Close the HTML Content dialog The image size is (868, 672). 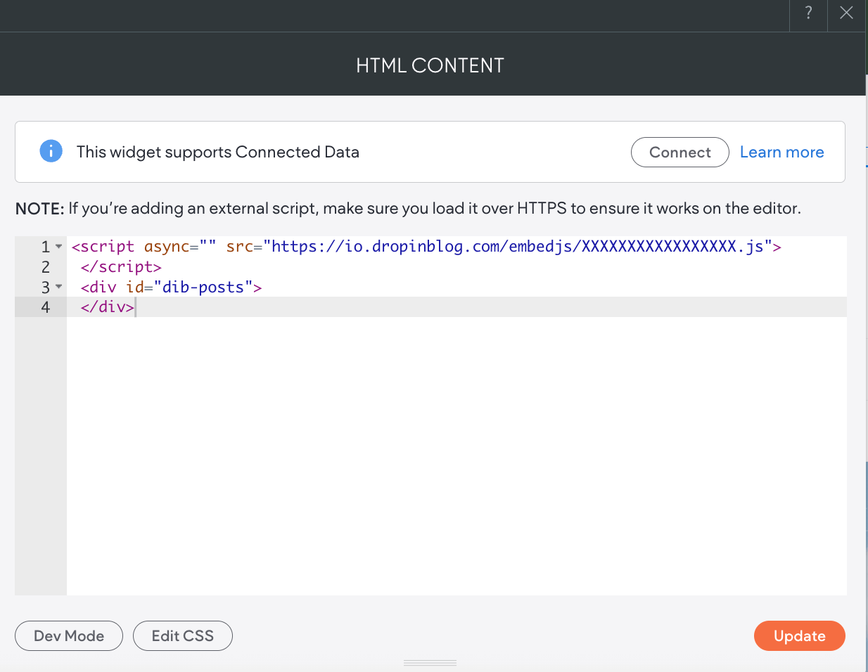coord(845,14)
